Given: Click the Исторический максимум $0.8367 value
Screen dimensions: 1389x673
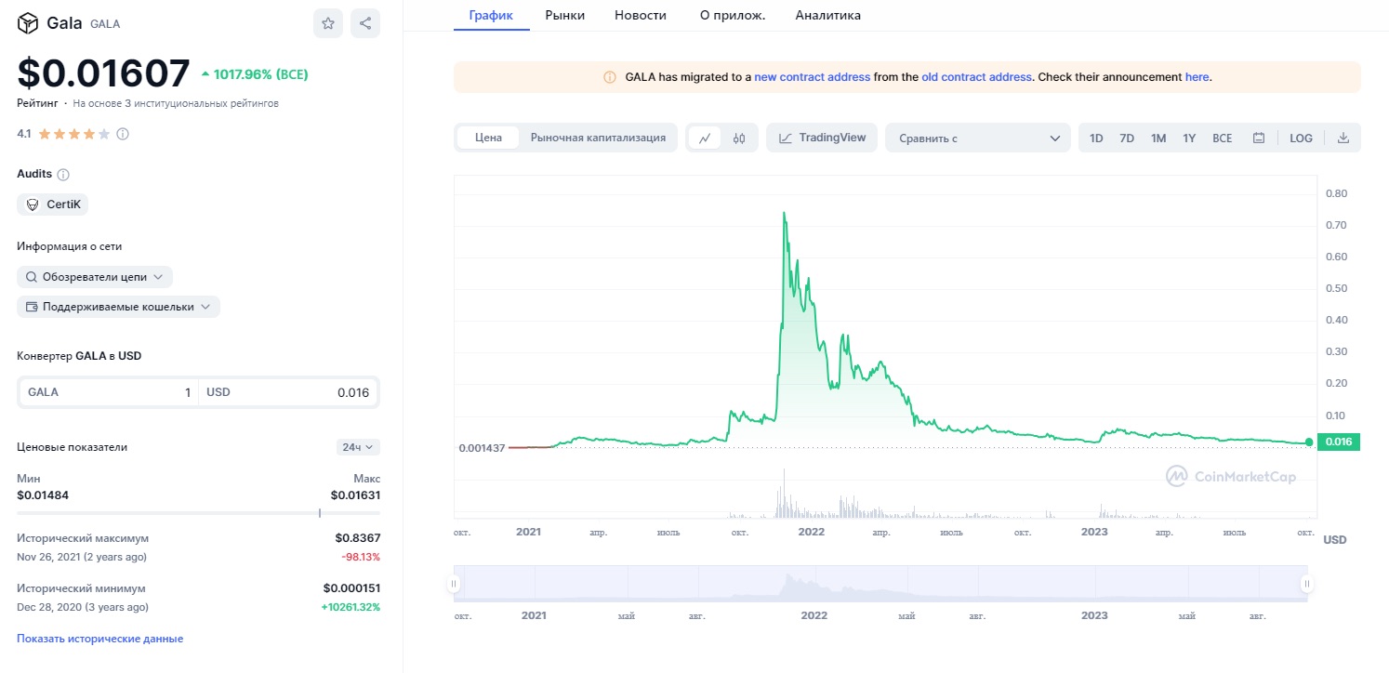Looking at the screenshot, I should pyautogui.click(x=358, y=538).
